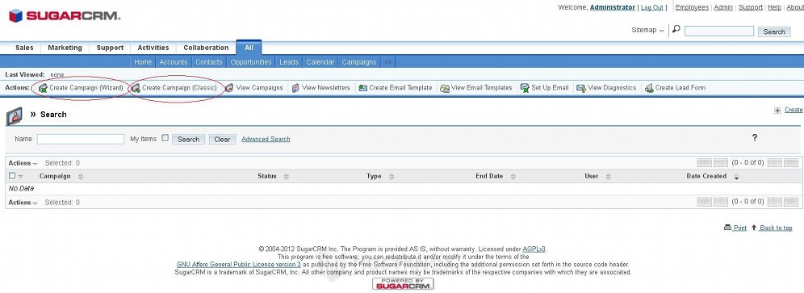Open the Accounts module

coord(174,62)
